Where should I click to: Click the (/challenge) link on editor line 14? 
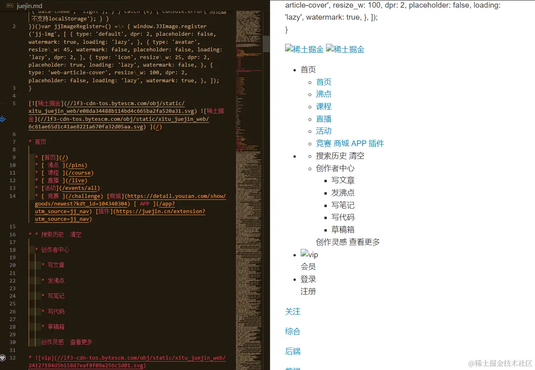tap(85, 196)
